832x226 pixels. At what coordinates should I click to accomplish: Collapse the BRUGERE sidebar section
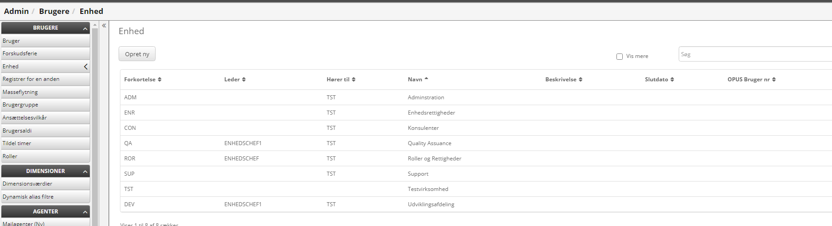85,28
